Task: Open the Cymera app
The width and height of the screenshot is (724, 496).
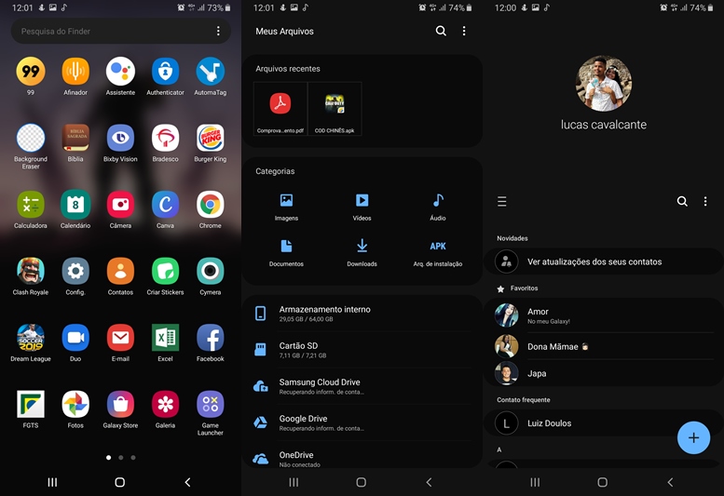Action: pyautogui.click(x=210, y=271)
